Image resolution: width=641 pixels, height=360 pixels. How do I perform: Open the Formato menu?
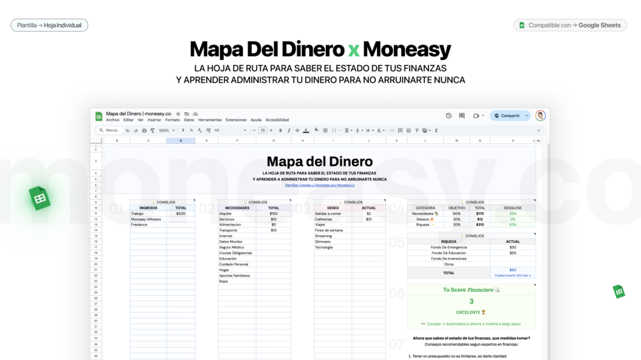[172, 120]
